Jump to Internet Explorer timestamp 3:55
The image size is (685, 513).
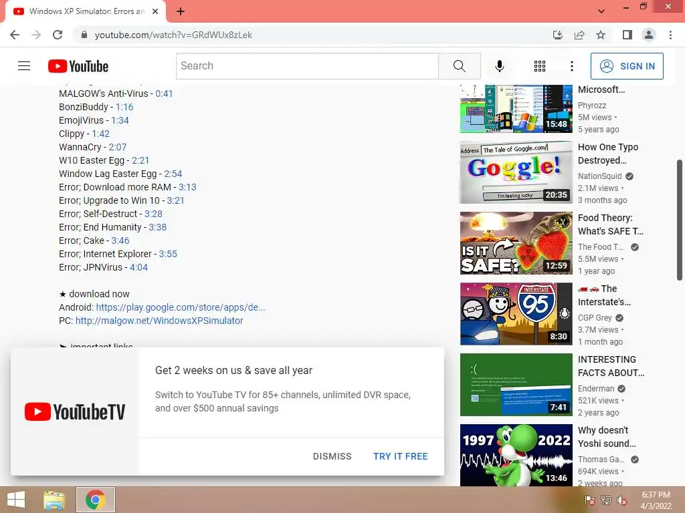(168, 254)
